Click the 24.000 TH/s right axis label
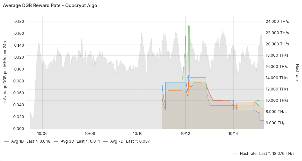The width and height of the screenshot is (302, 161). click(278, 22)
